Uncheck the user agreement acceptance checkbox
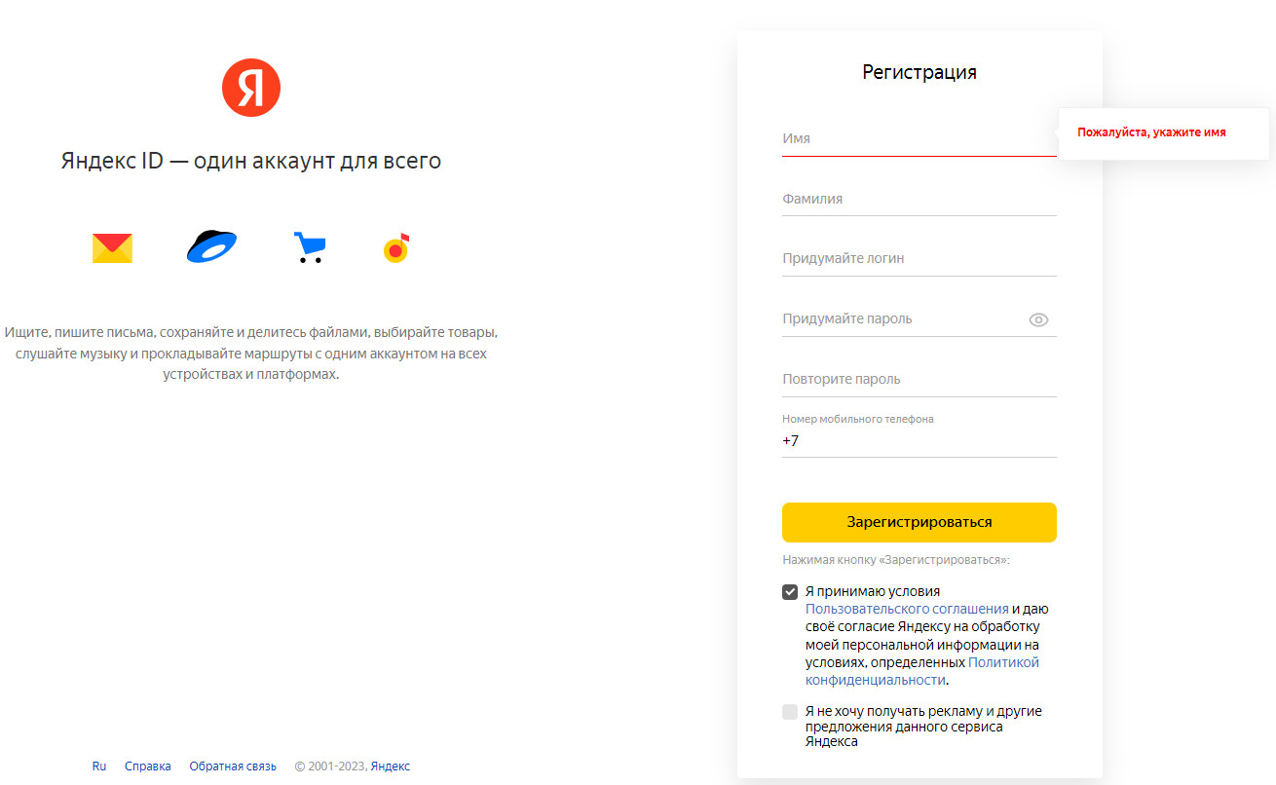1276x785 pixels. point(790,592)
